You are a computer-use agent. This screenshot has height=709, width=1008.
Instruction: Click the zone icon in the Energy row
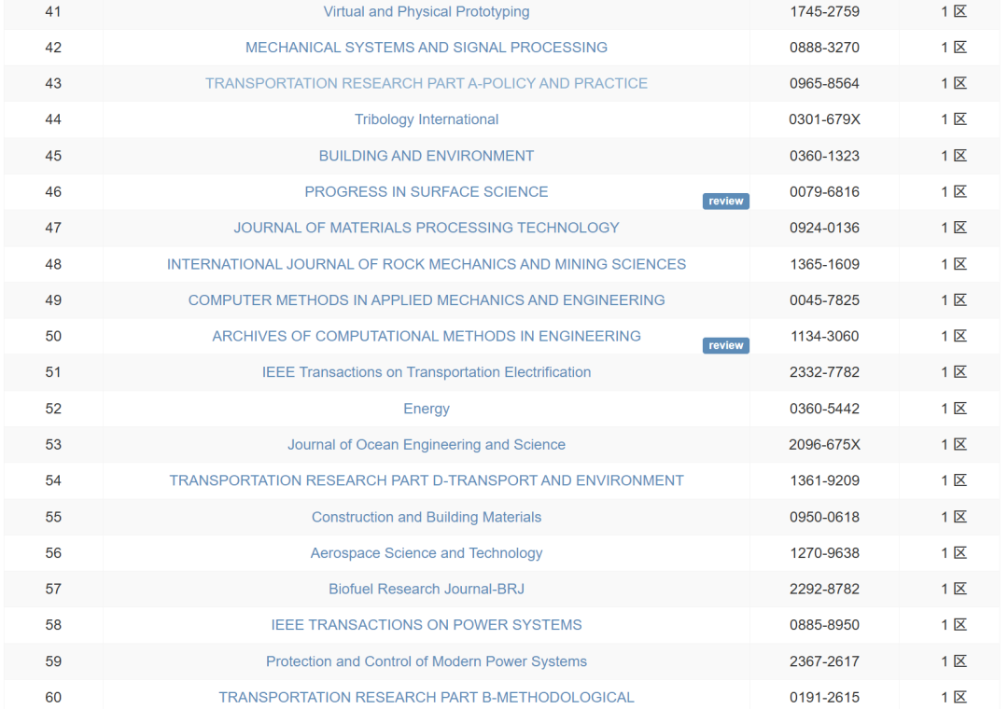[959, 409]
